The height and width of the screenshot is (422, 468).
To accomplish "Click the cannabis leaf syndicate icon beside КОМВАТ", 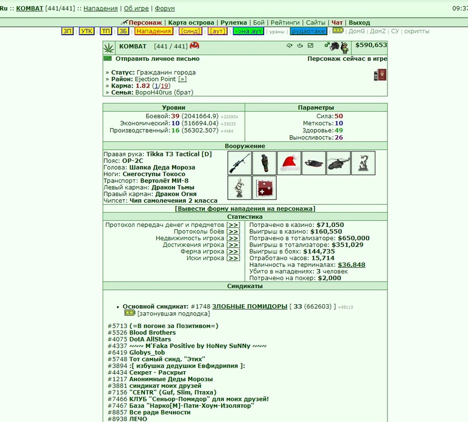I will pyautogui.click(x=109, y=48).
